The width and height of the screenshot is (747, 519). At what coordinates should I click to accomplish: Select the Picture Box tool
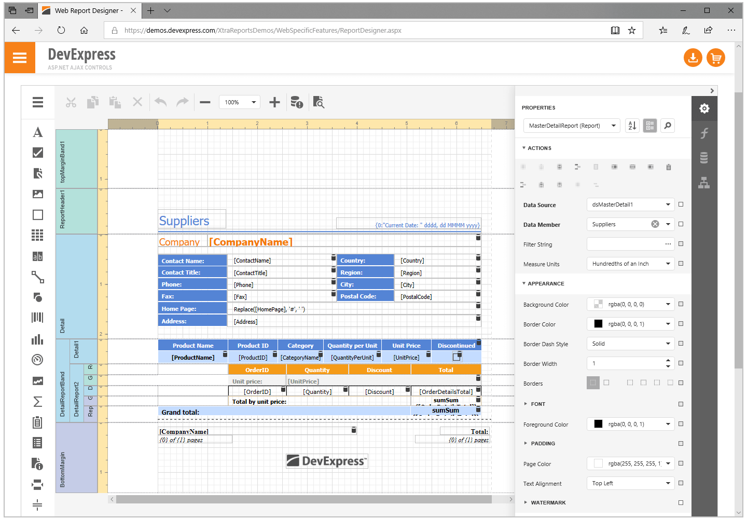click(x=37, y=194)
